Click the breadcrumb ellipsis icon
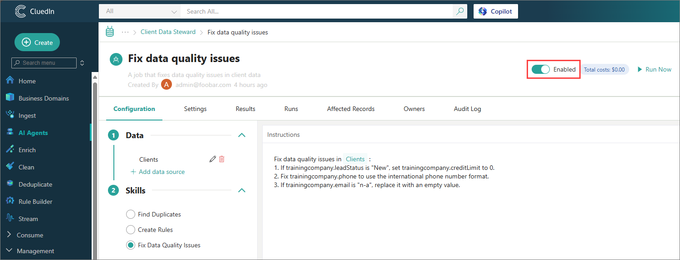 (125, 32)
